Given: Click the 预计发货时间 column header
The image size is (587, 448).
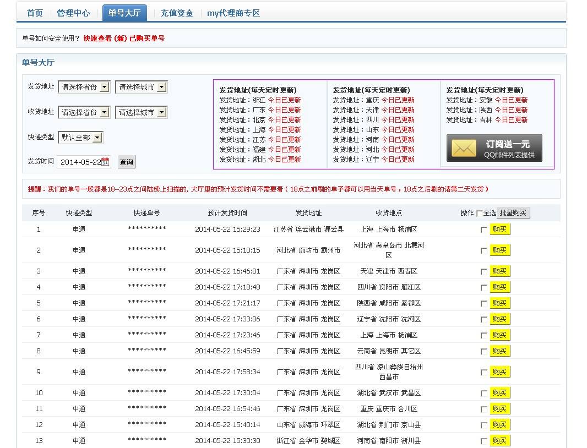Looking at the screenshot, I should pos(227,213).
